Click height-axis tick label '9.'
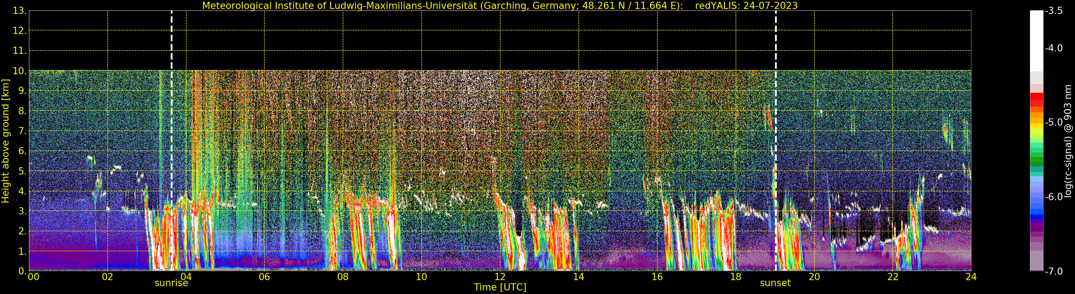The height and width of the screenshot is (294, 1075). pos(22,91)
